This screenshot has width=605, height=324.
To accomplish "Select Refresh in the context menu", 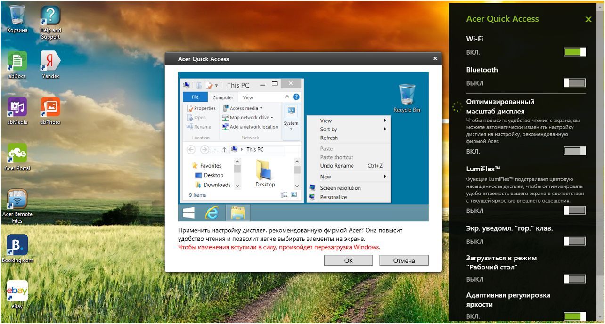I will pyautogui.click(x=328, y=138).
